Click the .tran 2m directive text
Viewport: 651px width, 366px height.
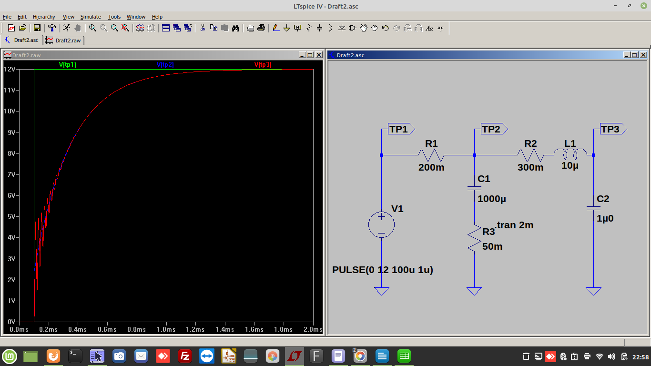(514, 225)
